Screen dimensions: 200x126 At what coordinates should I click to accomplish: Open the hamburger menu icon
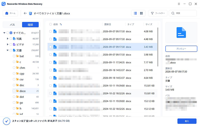pos(179,4)
